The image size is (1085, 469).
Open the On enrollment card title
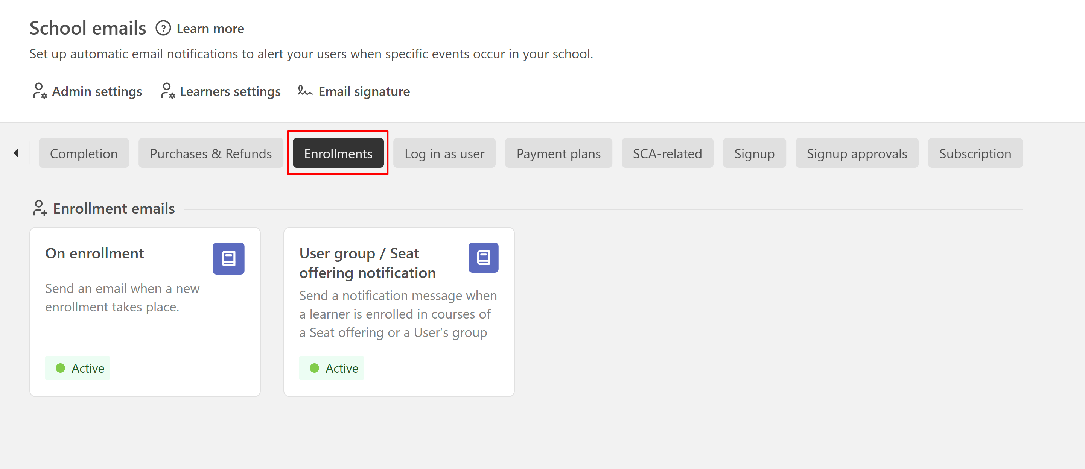pyautogui.click(x=95, y=253)
